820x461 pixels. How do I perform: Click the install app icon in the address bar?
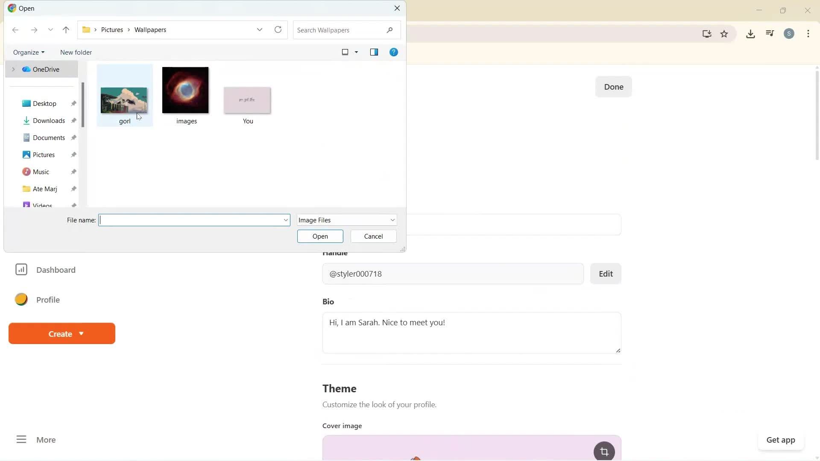click(x=707, y=34)
